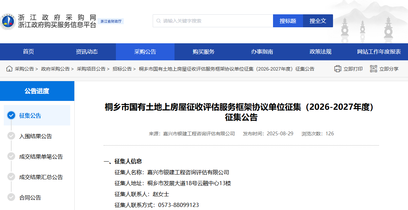Click the 搜全文 search button
Screen dimensions: 408x210
tap(318, 21)
